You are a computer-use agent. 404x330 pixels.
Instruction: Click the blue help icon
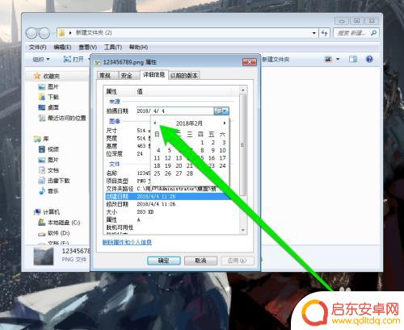point(369,59)
